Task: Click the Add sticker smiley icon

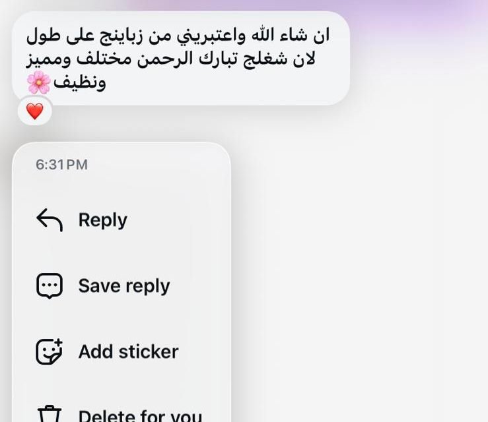Action: click(x=49, y=351)
